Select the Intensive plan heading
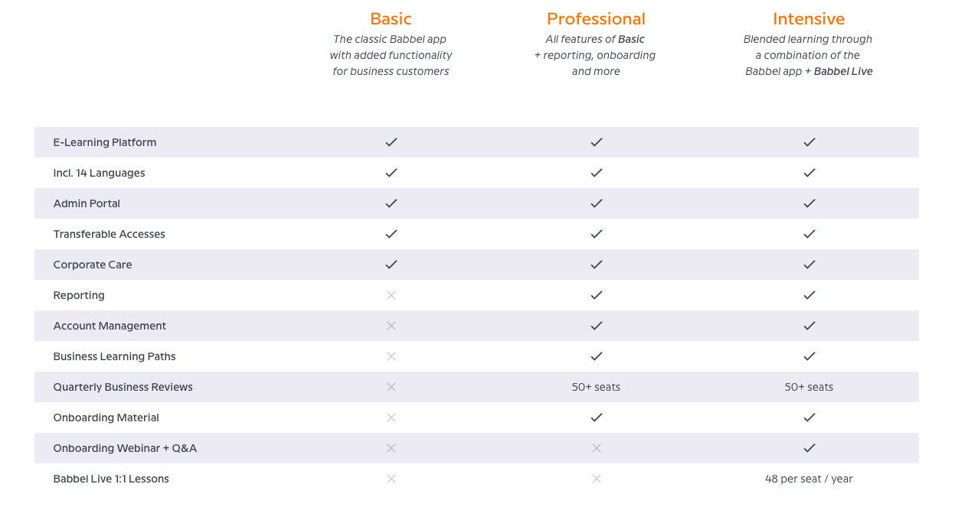The height and width of the screenshot is (510, 955). (809, 19)
